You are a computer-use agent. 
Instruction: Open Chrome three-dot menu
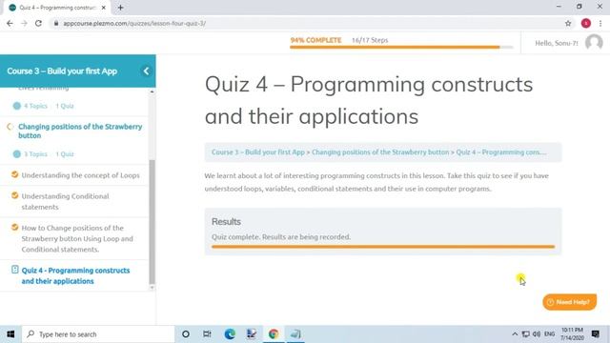[x=600, y=23]
